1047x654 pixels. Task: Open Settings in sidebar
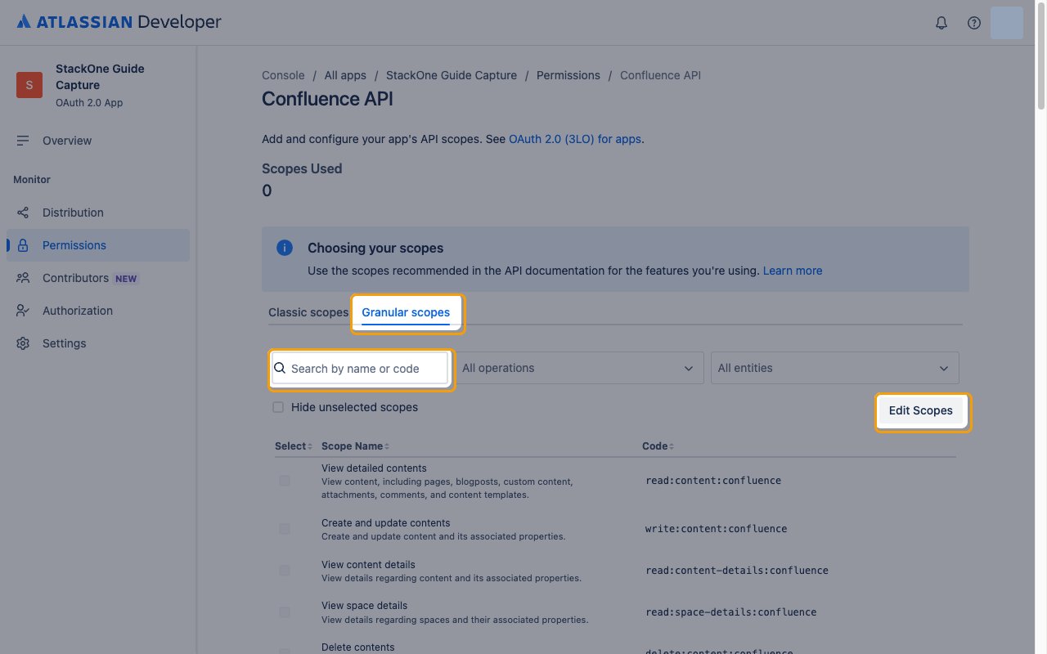tap(98, 343)
